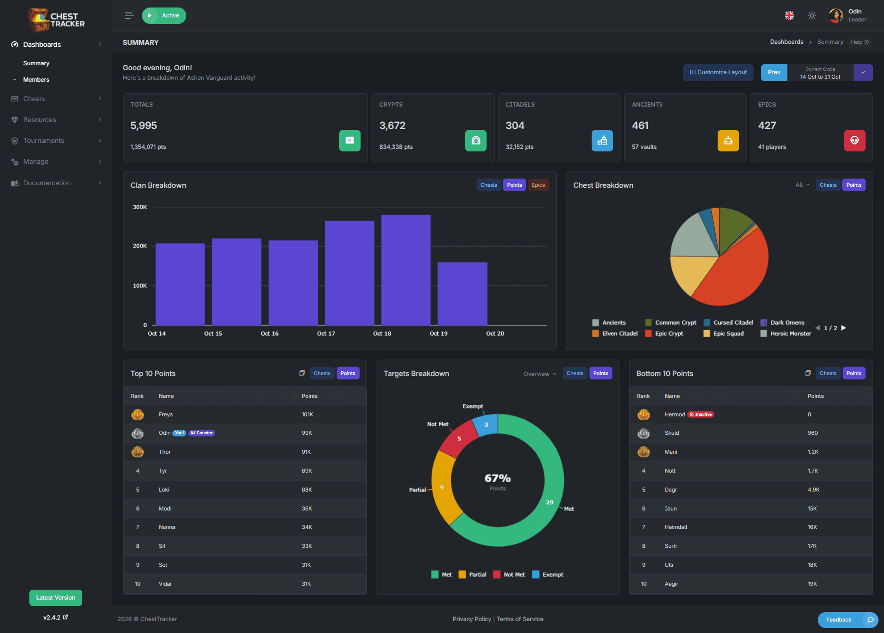Switch theme with the sun icon

coord(812,15)
